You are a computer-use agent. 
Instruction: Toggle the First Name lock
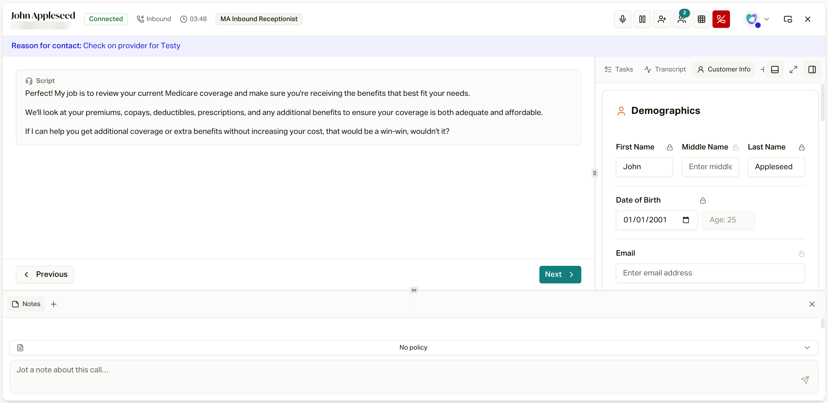click(669, 147)
